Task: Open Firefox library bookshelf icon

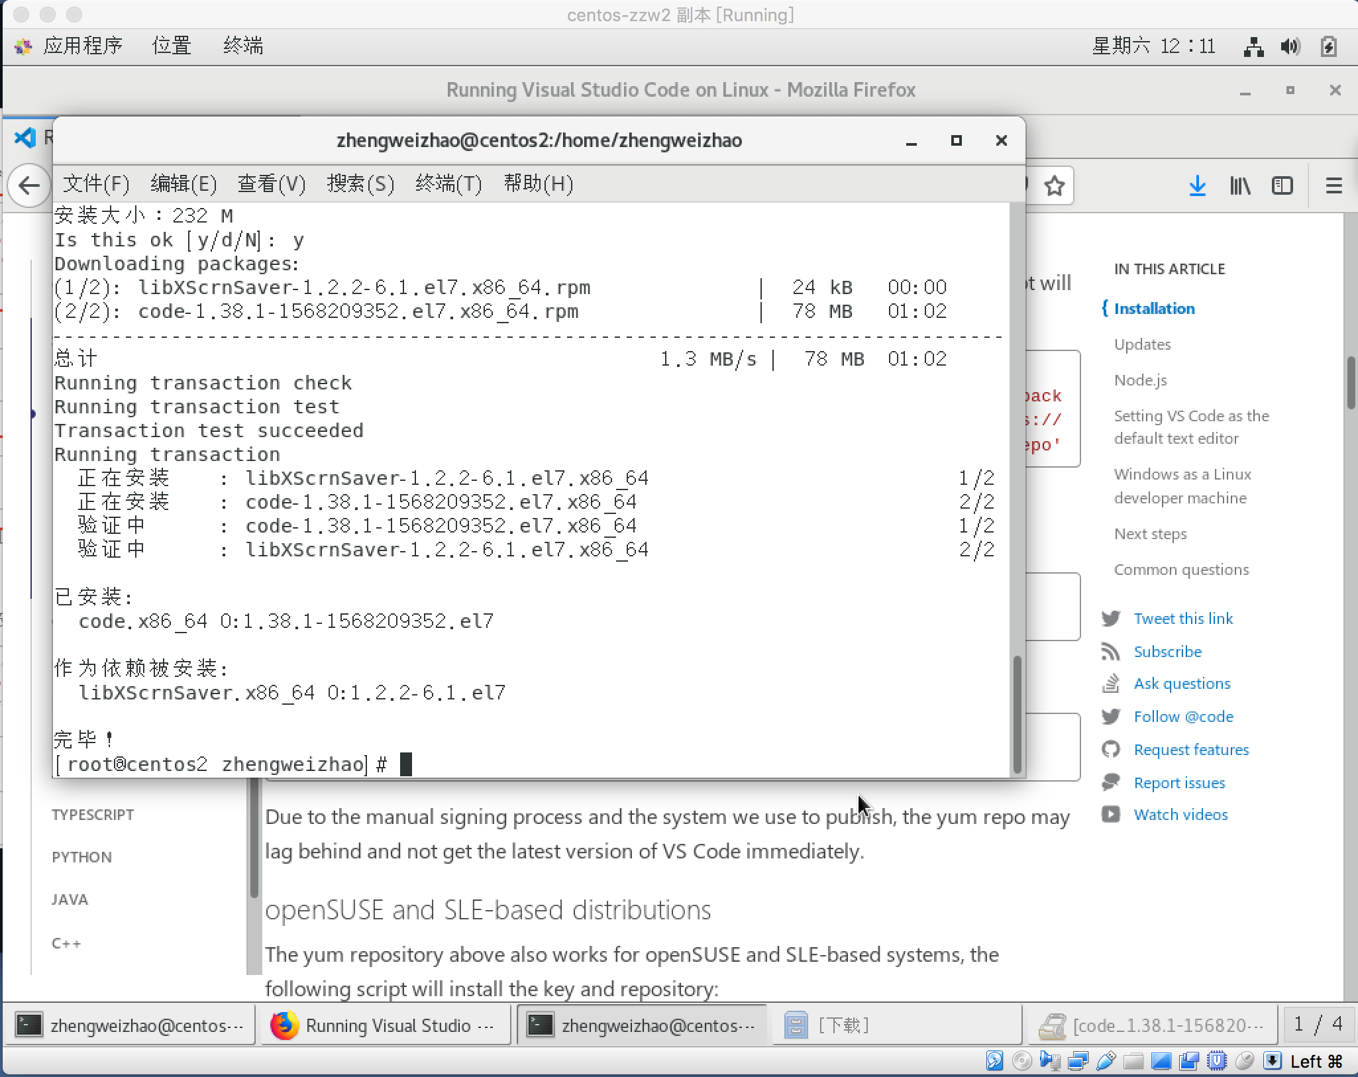Action: pos(1240,185)
